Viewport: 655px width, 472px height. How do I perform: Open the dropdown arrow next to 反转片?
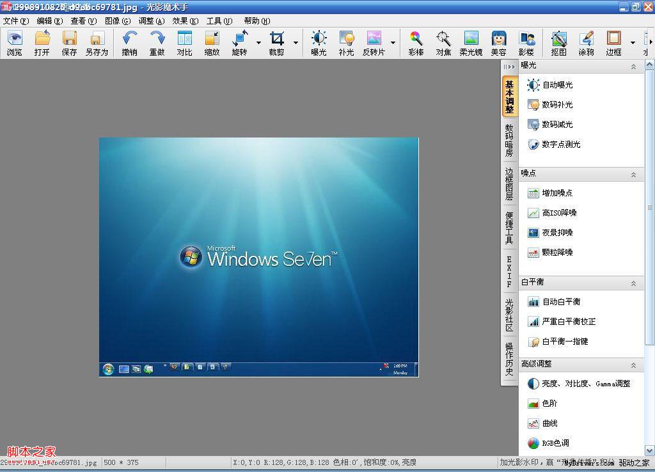point(393,43)
